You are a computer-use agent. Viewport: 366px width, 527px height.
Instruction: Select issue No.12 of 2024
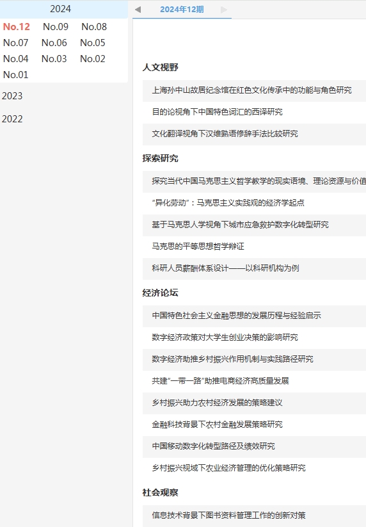[x=17, y=26]
